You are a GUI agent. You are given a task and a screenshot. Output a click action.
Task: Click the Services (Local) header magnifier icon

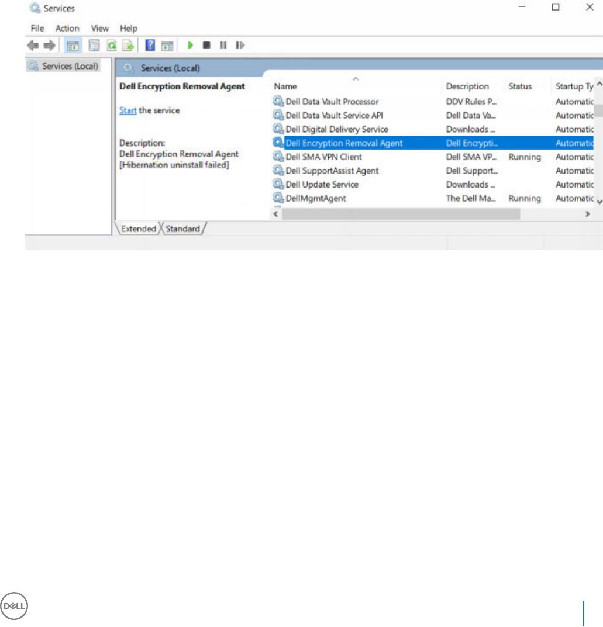[x=128, y=68]
